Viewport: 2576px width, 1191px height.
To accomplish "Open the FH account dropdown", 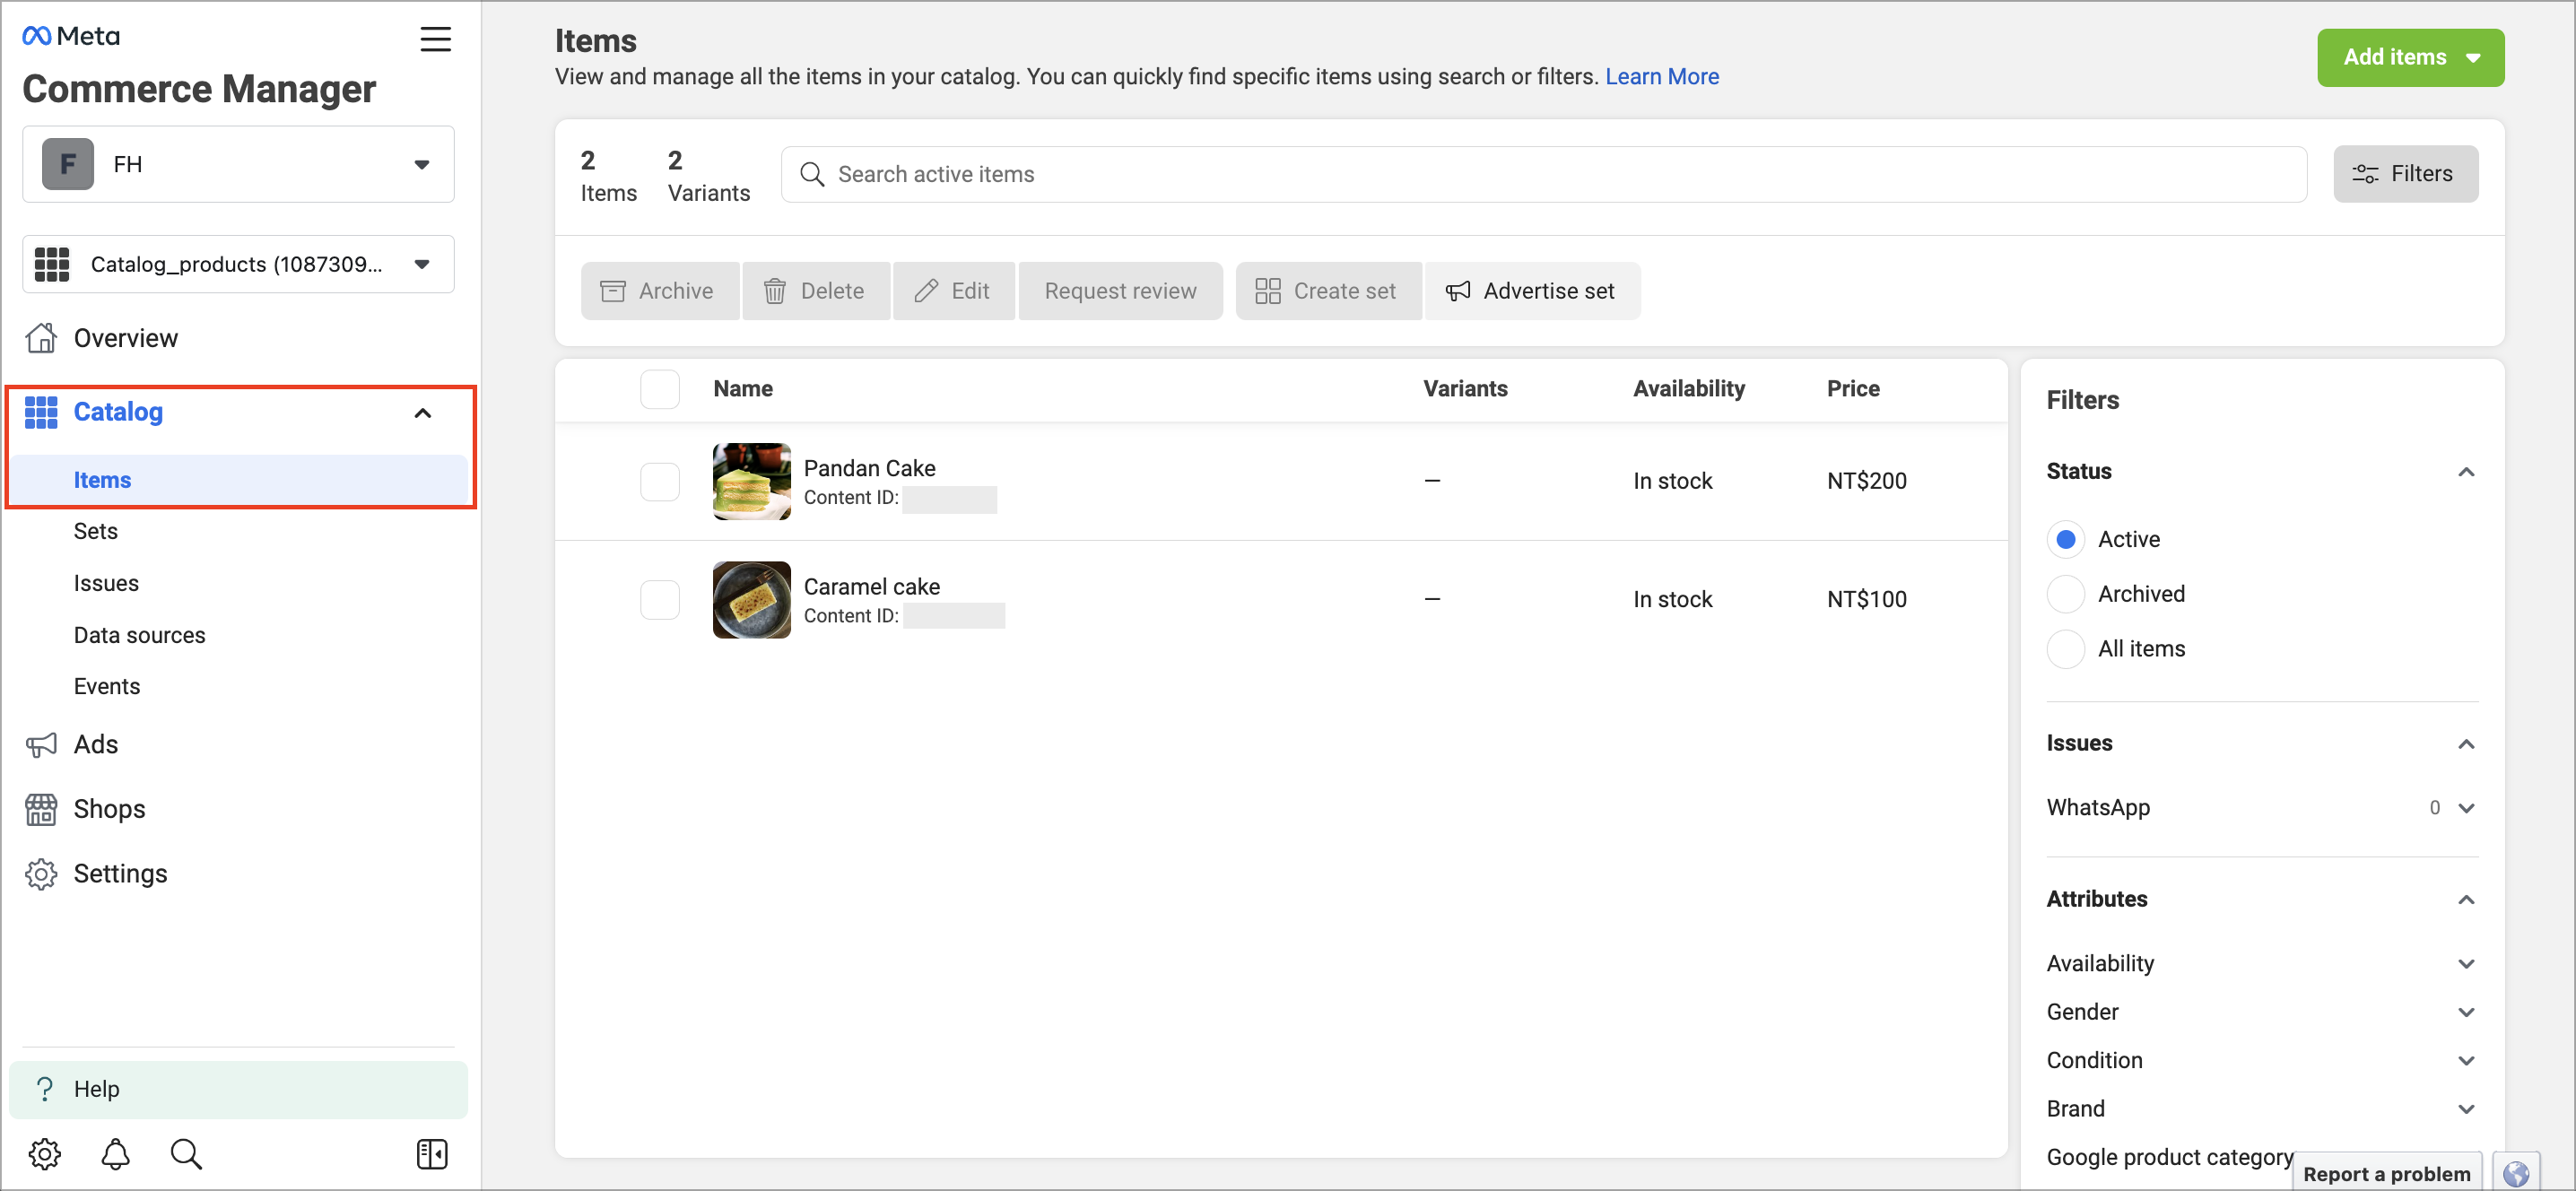I will pyautogui.click(x=238, y=164).
